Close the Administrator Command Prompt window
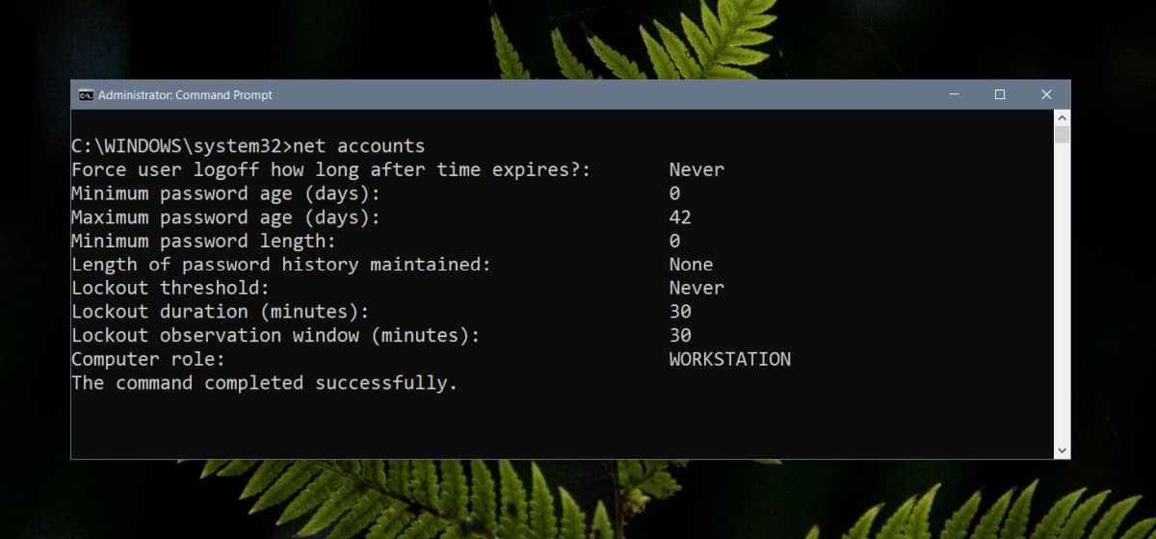Image resolution: width=1156 pixels, height=539 pixels. (x=1047, y=94)
